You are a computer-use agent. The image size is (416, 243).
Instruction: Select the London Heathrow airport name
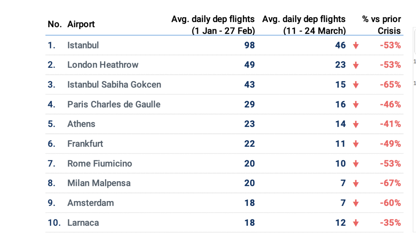[x=103, y=65]
